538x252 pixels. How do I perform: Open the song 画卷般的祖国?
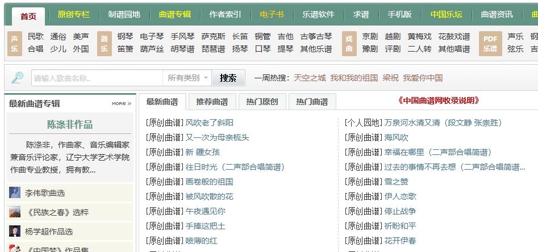(209, 182)
